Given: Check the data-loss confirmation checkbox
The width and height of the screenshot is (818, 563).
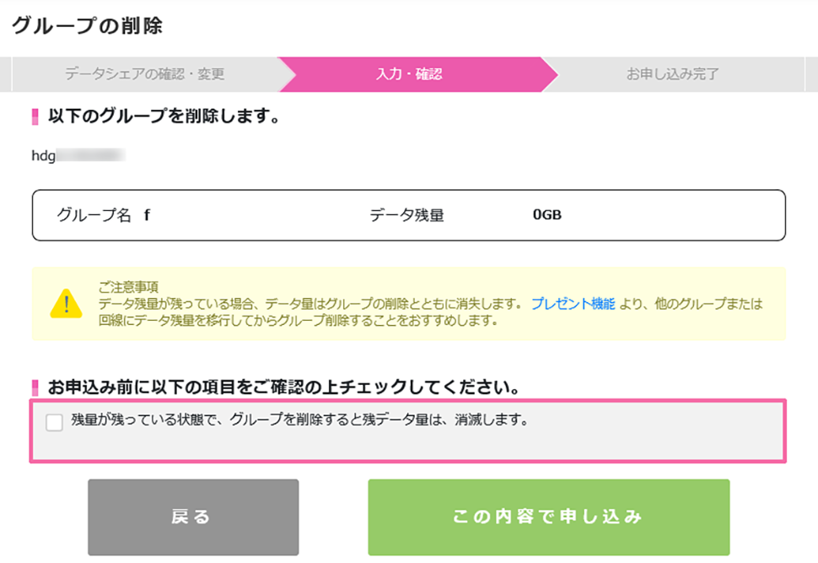Looking at the screenshot, I should [55, 422].
